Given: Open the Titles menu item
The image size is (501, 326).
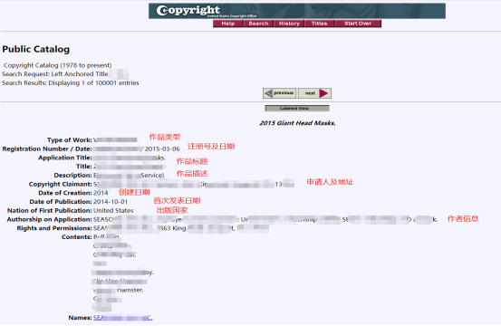Looking at the screenshot, I should tap(319, 24).
